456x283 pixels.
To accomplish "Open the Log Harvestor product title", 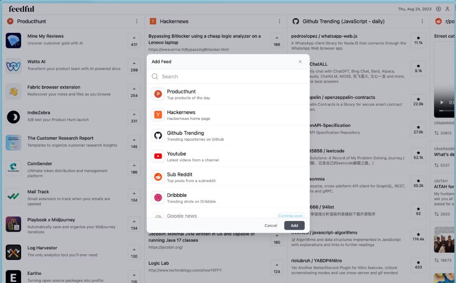I will 42,248.
